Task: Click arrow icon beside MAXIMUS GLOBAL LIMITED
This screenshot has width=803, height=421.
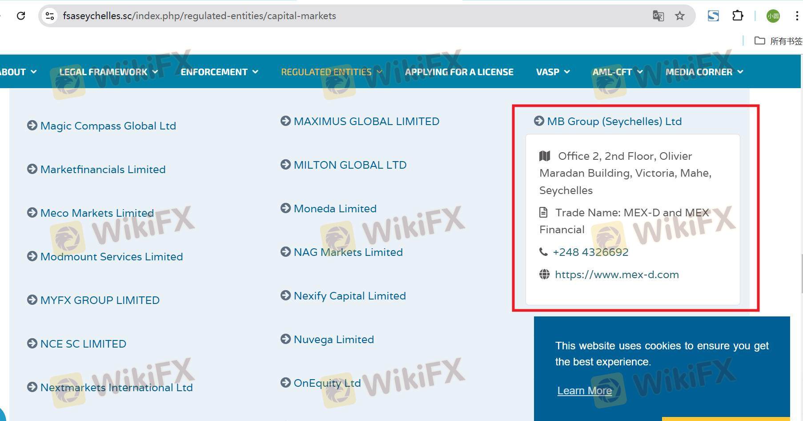Action: pos(285,121)
